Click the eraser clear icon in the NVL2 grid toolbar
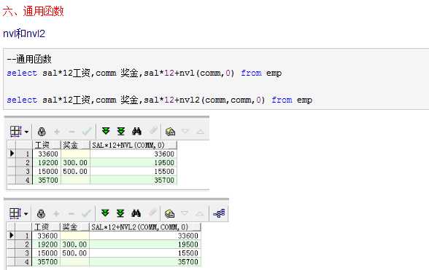 tap(153, 213)
